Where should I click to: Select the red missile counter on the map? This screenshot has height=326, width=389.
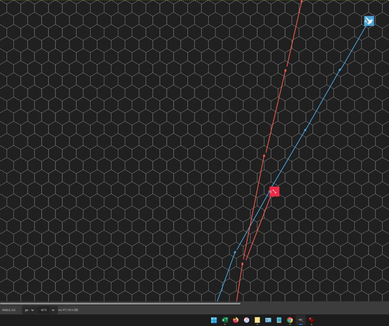tap(274, 191)
